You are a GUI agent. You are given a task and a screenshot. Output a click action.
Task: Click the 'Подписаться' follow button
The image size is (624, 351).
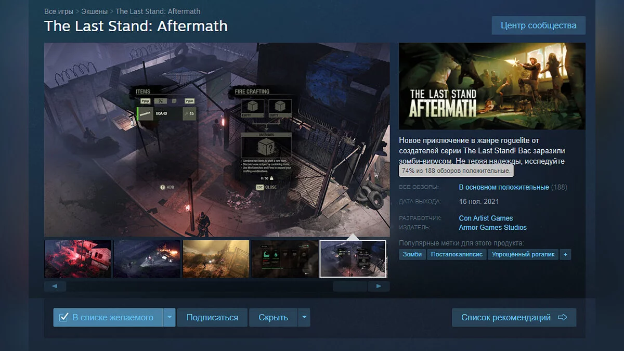[x=212, y=317]
